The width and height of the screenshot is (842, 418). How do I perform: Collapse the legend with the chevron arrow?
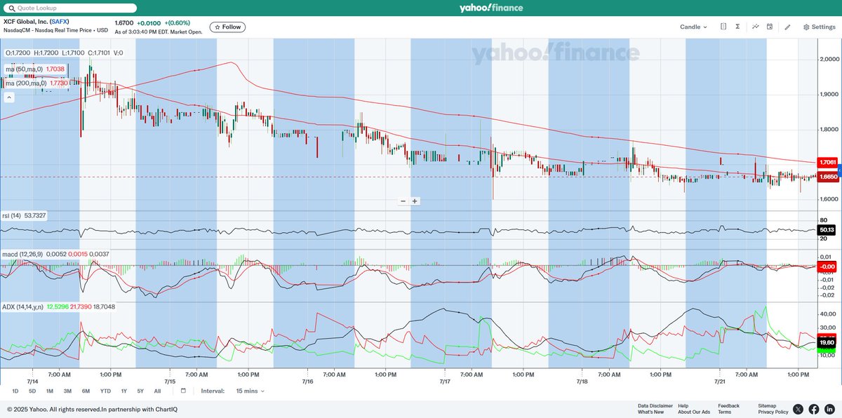click(x=10, y=97)
